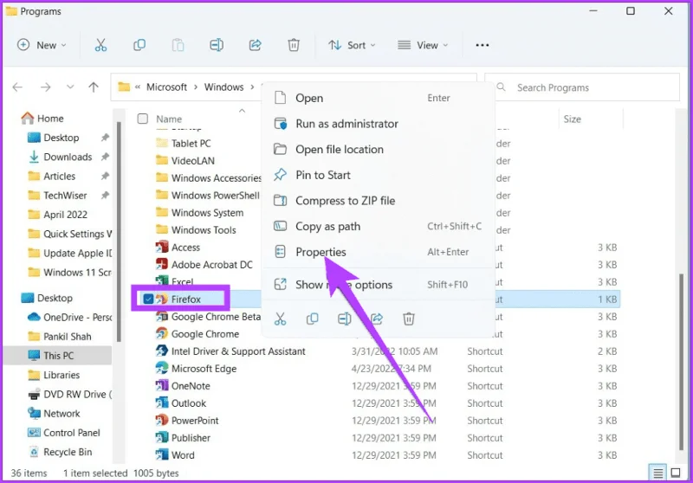Screen dimensions: 693x483
Task: Click the Google Chrome shortcut icon
Action: (162, 334)
